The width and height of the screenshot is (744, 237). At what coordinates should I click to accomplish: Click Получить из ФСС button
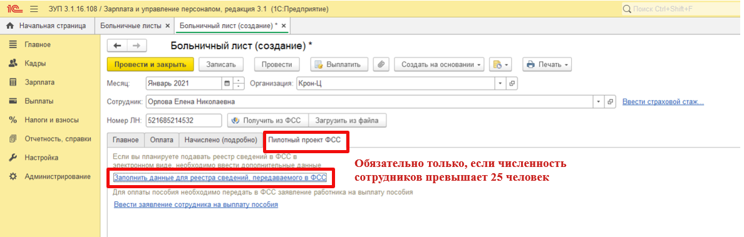click(x=267, y=121)
